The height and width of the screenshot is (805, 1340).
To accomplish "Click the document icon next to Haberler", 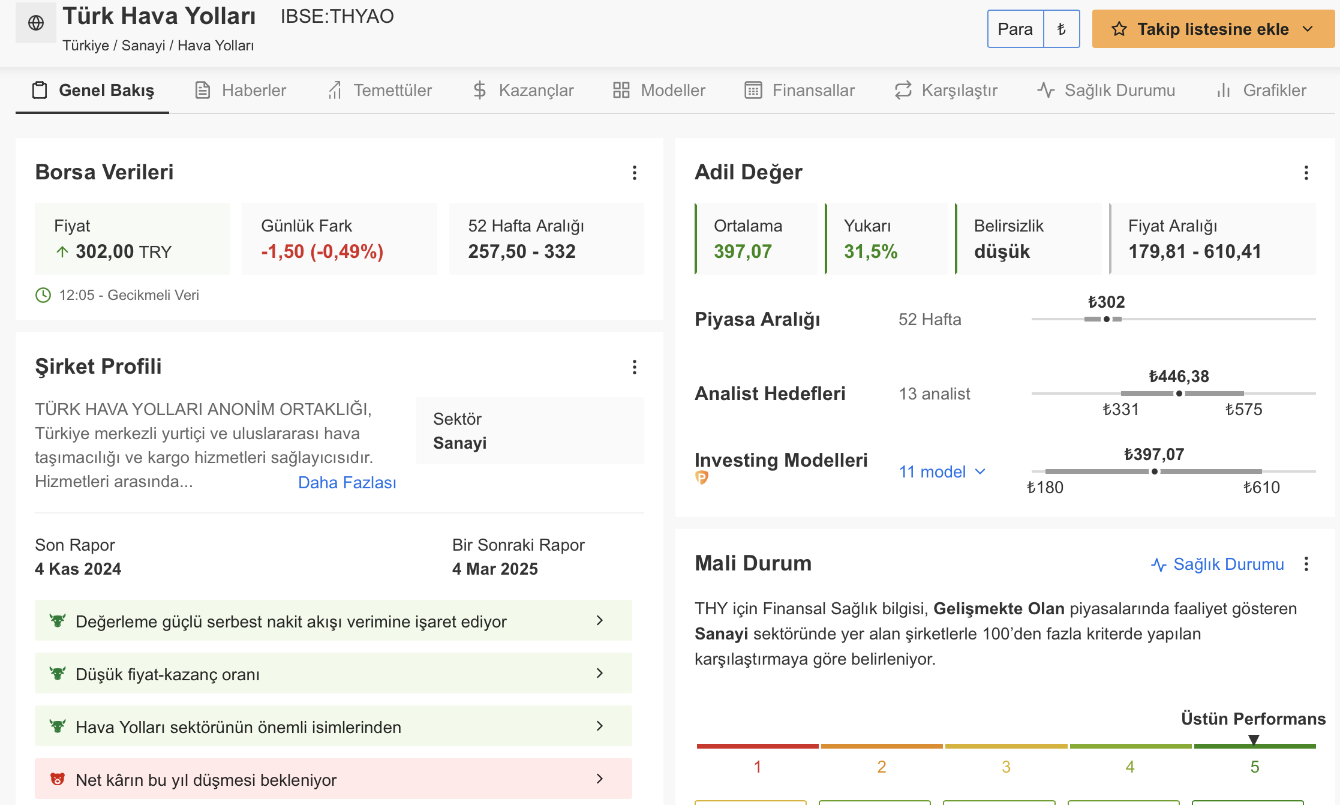I will tap(203, 90).
